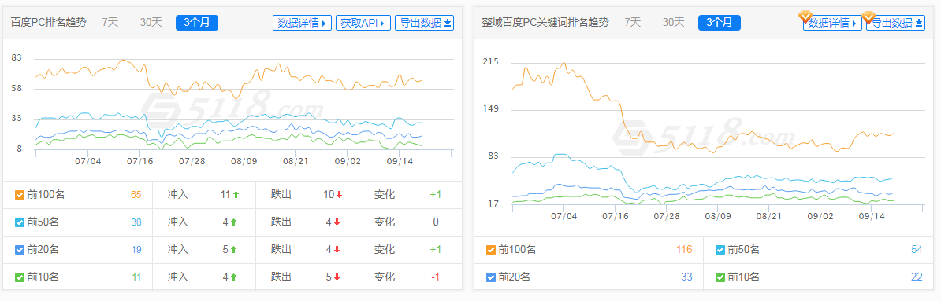Click the orange diamond icon above 数据详情
Image resolution: width=941 pixels, height=301 pixels.
tap(805, 17)
